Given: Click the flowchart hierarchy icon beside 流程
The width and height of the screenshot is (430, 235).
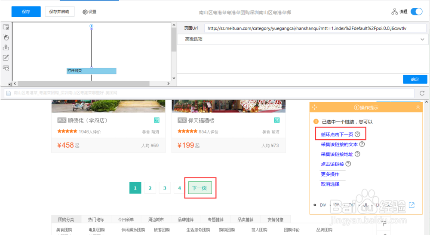Looking at the screenshot, I should click(x=394, y=12).
